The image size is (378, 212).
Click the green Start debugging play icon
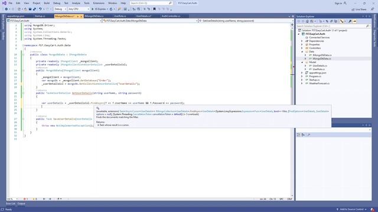93,9
